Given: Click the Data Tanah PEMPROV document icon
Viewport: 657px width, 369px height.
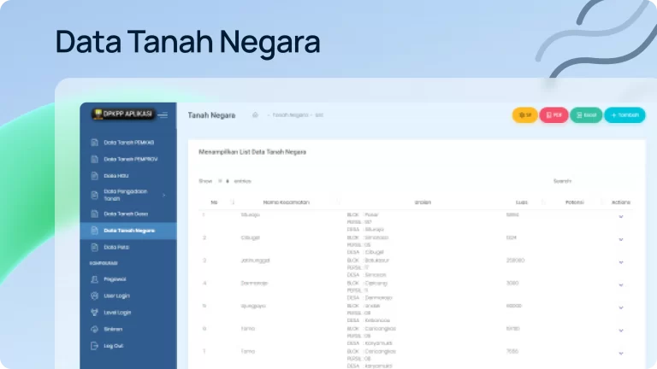Looking at the screenshot, I should coord(94,160).
